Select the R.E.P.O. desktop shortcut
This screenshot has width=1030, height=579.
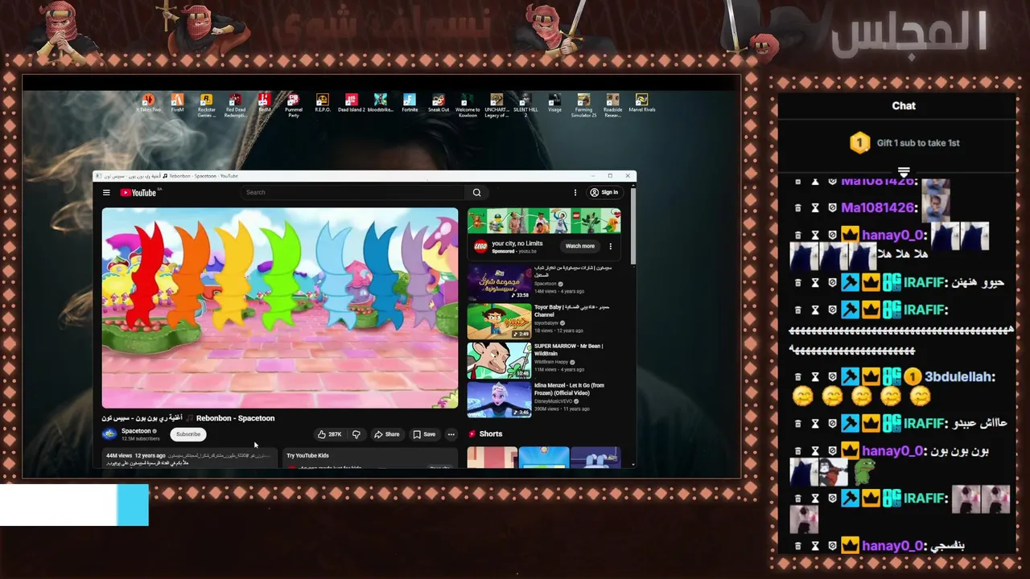point(322,103)
